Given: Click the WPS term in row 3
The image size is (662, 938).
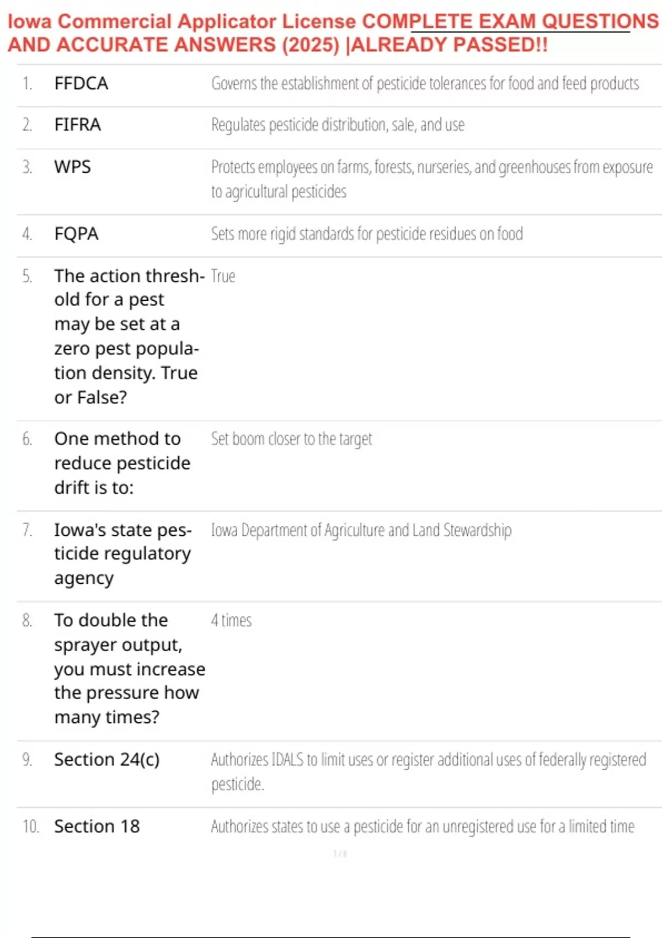Looking at the screenshot, I should (73, 167).
